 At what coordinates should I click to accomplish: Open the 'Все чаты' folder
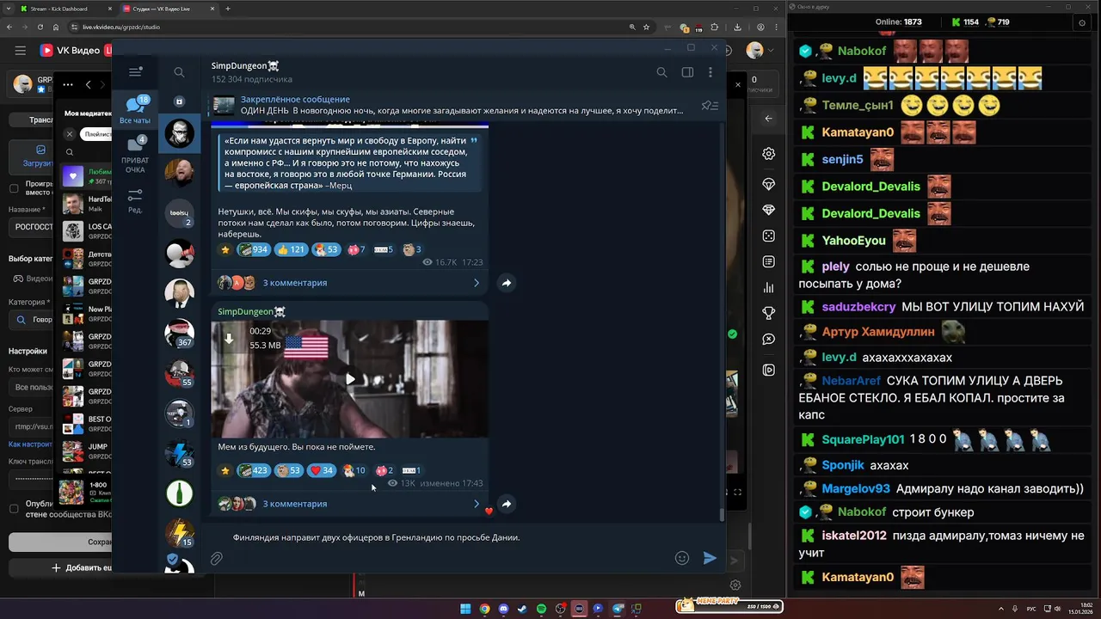pos(135,110)
